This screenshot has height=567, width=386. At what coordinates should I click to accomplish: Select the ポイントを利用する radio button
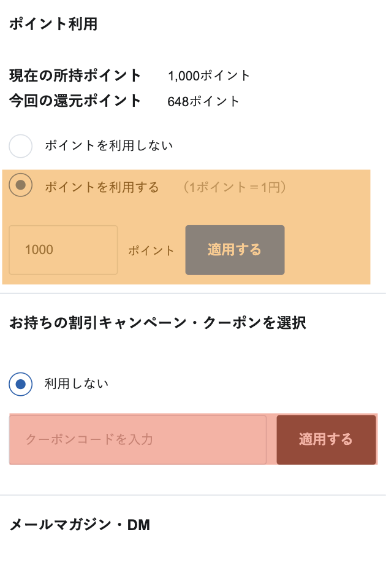pyautogui.click(x=21, y=185)
